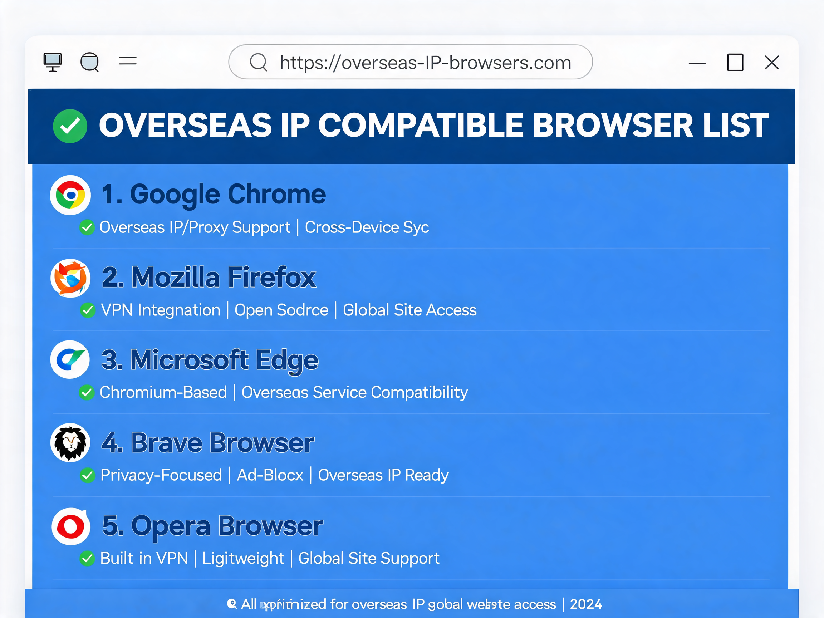824x618 pixels.
Task: Maximize the browser window
Action: click(x=735, y=62)
